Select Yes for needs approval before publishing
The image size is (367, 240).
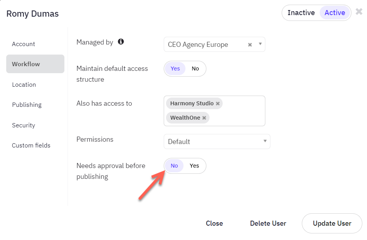194,166
